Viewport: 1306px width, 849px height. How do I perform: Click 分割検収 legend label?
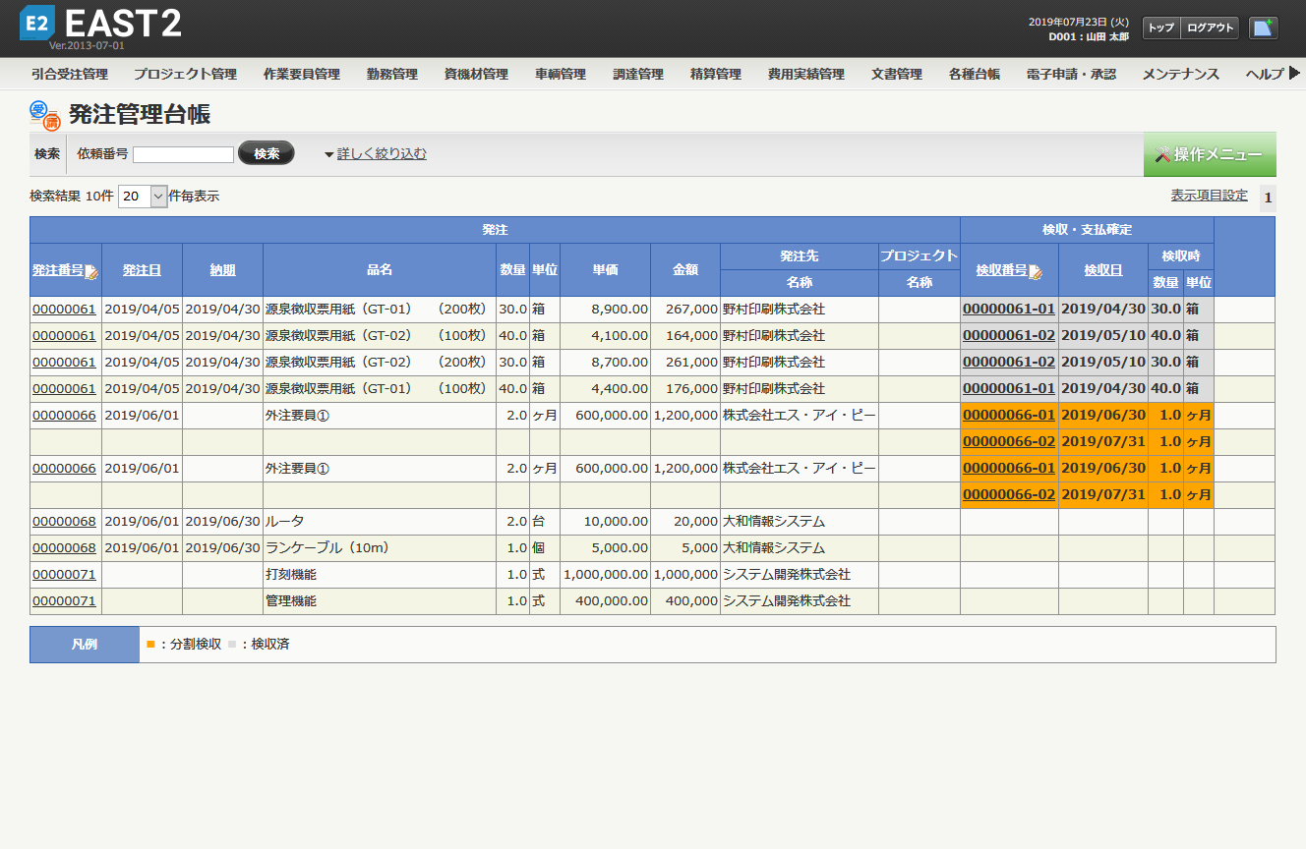pos(195,645)
